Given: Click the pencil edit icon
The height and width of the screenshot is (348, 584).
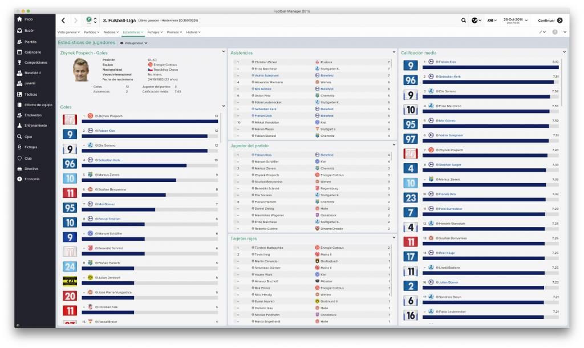Looking at the screenshot, I should (x=542, y=32).
